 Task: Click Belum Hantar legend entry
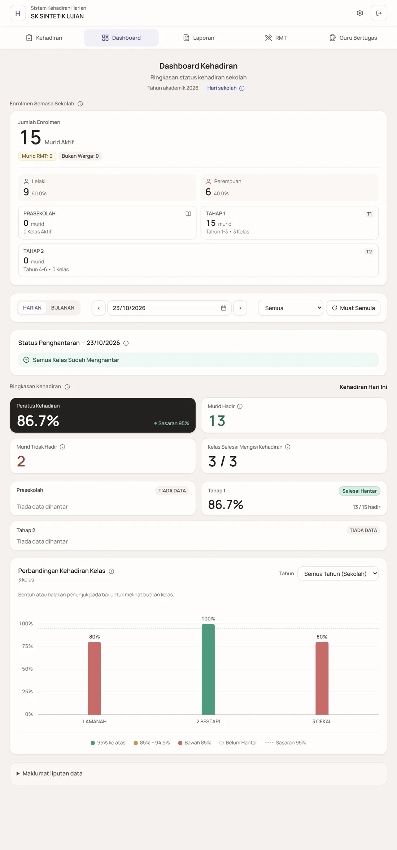(238, 743)
